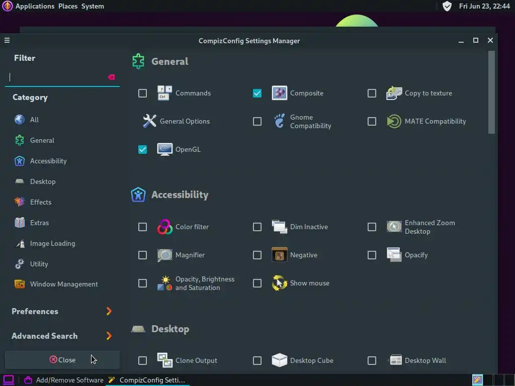Screen dimensions: 515x386
Task: Expand the Advanced Search section arrow
Action: pyautogui.click(x=109, y=336)
